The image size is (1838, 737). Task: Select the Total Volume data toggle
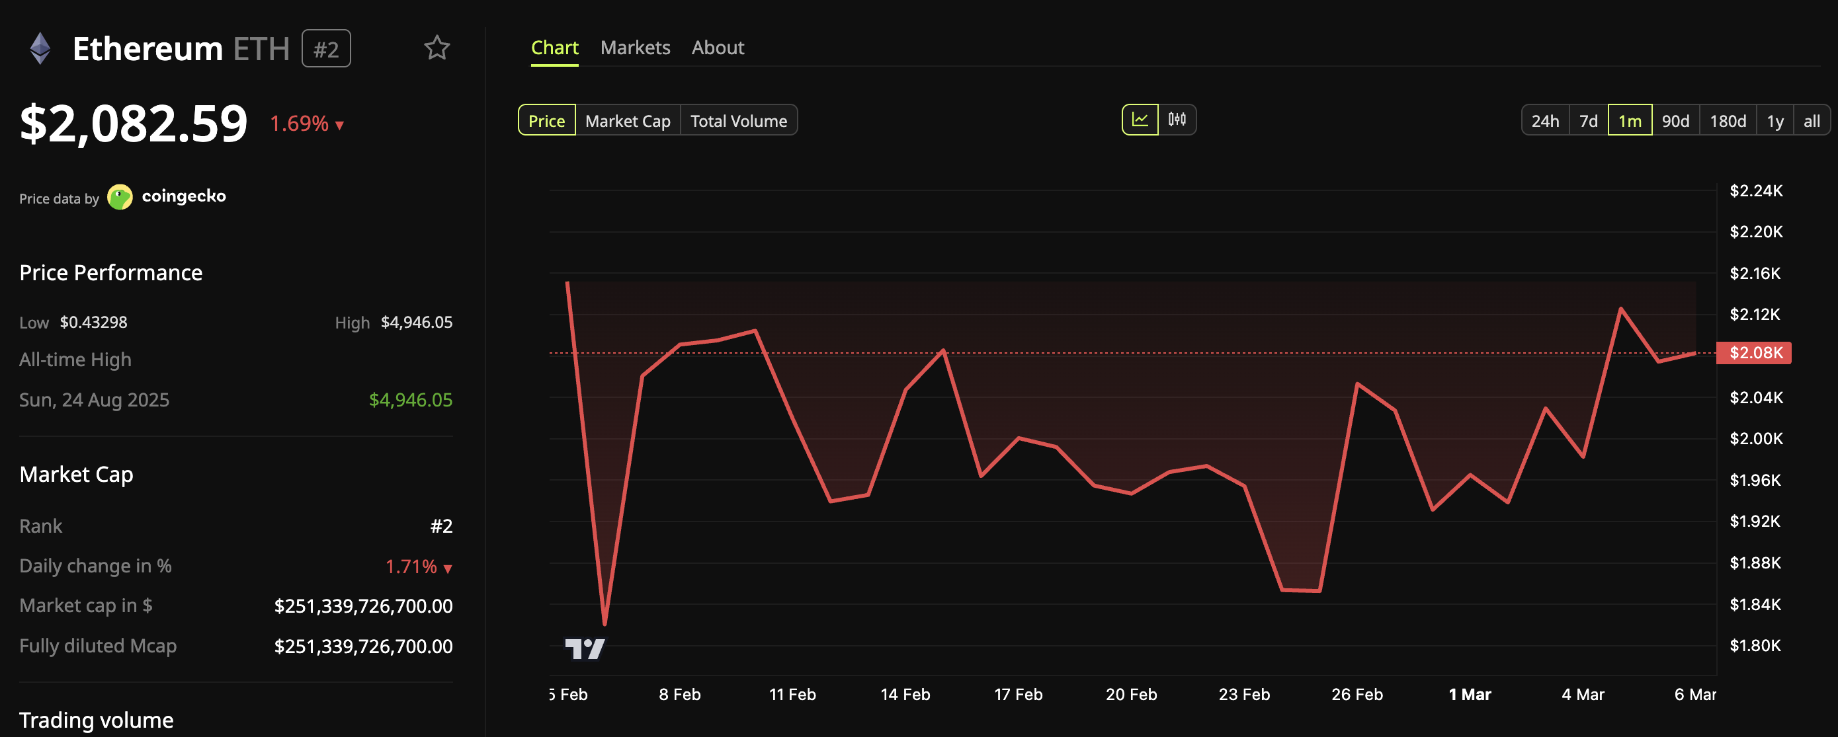(x=739, y=120)
